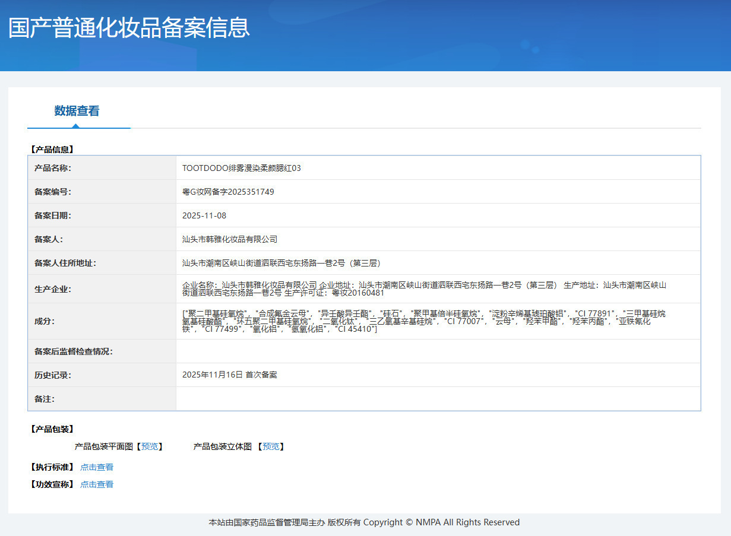Open 执行标准 点击查看 link
The width and height of the screenshot is (731, 536).
[97, 467]
